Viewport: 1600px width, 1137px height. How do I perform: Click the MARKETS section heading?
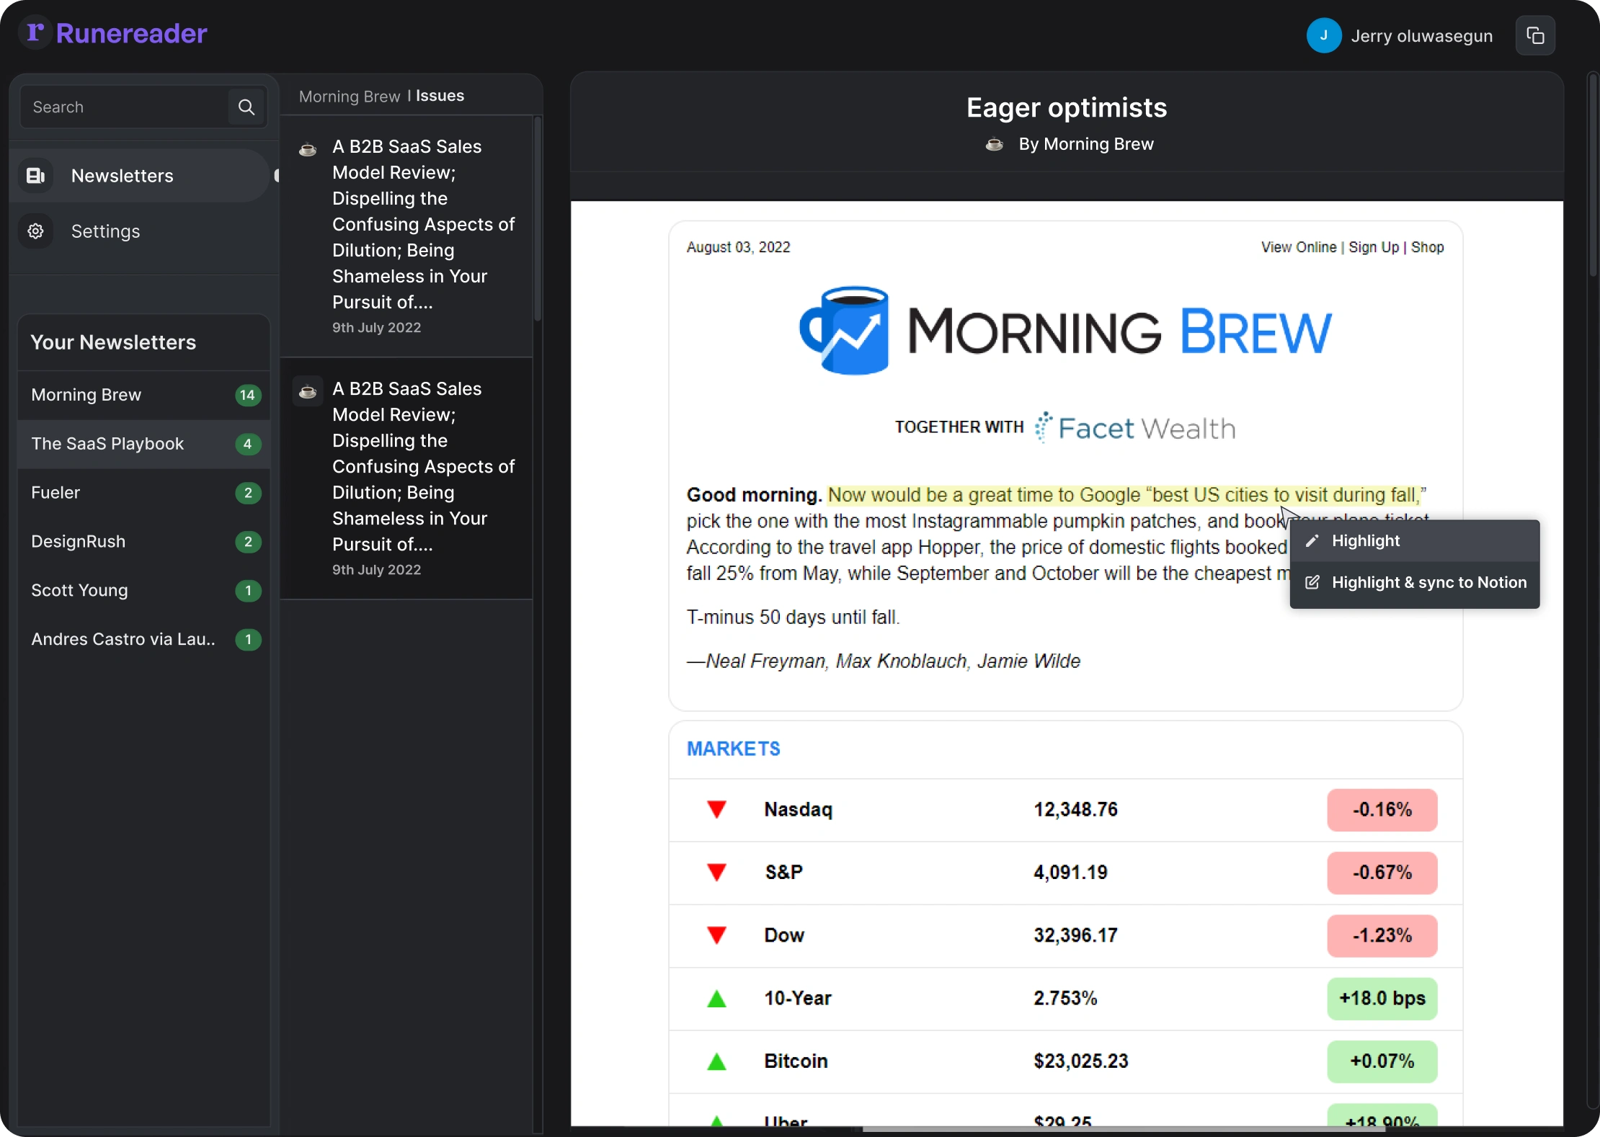click(x=733, y=749)
